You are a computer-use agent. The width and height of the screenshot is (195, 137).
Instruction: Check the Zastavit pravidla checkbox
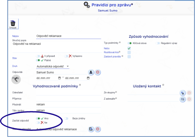pos(129,57)
